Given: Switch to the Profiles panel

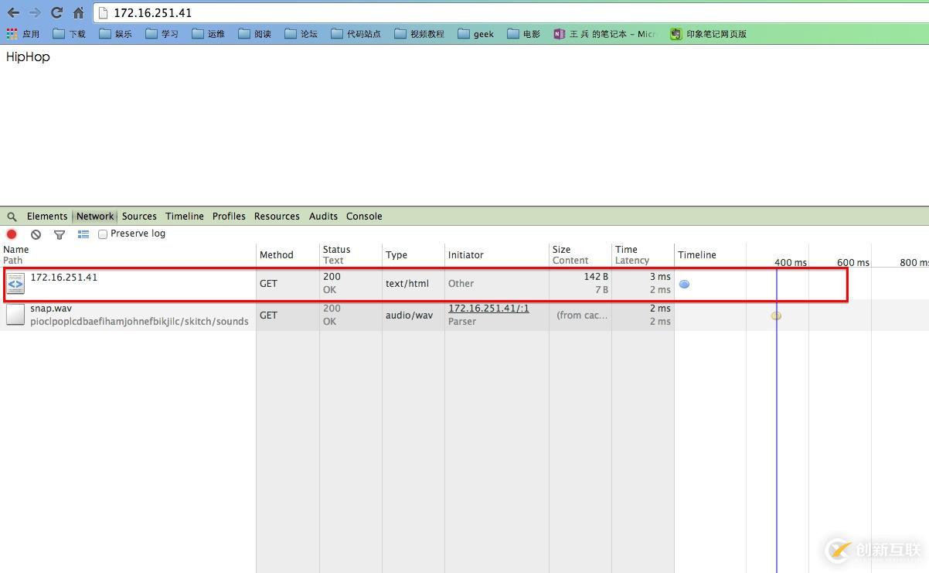Looking at the screenshot, I should point(229,217).
